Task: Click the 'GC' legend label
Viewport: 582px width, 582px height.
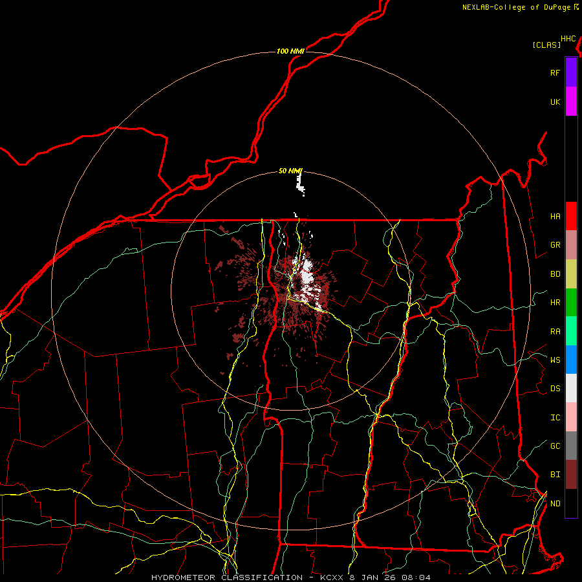Action: [555, 446]
